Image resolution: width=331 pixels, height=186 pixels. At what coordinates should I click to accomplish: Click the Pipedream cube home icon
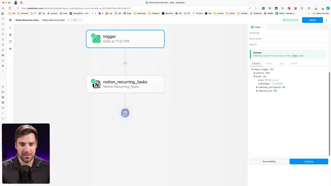(x=10, y=20)
